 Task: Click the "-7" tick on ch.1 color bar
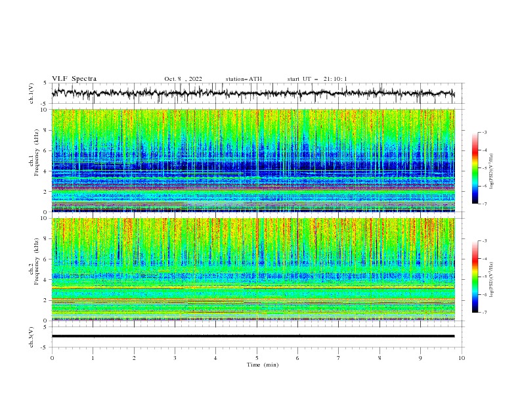(484, 204)
